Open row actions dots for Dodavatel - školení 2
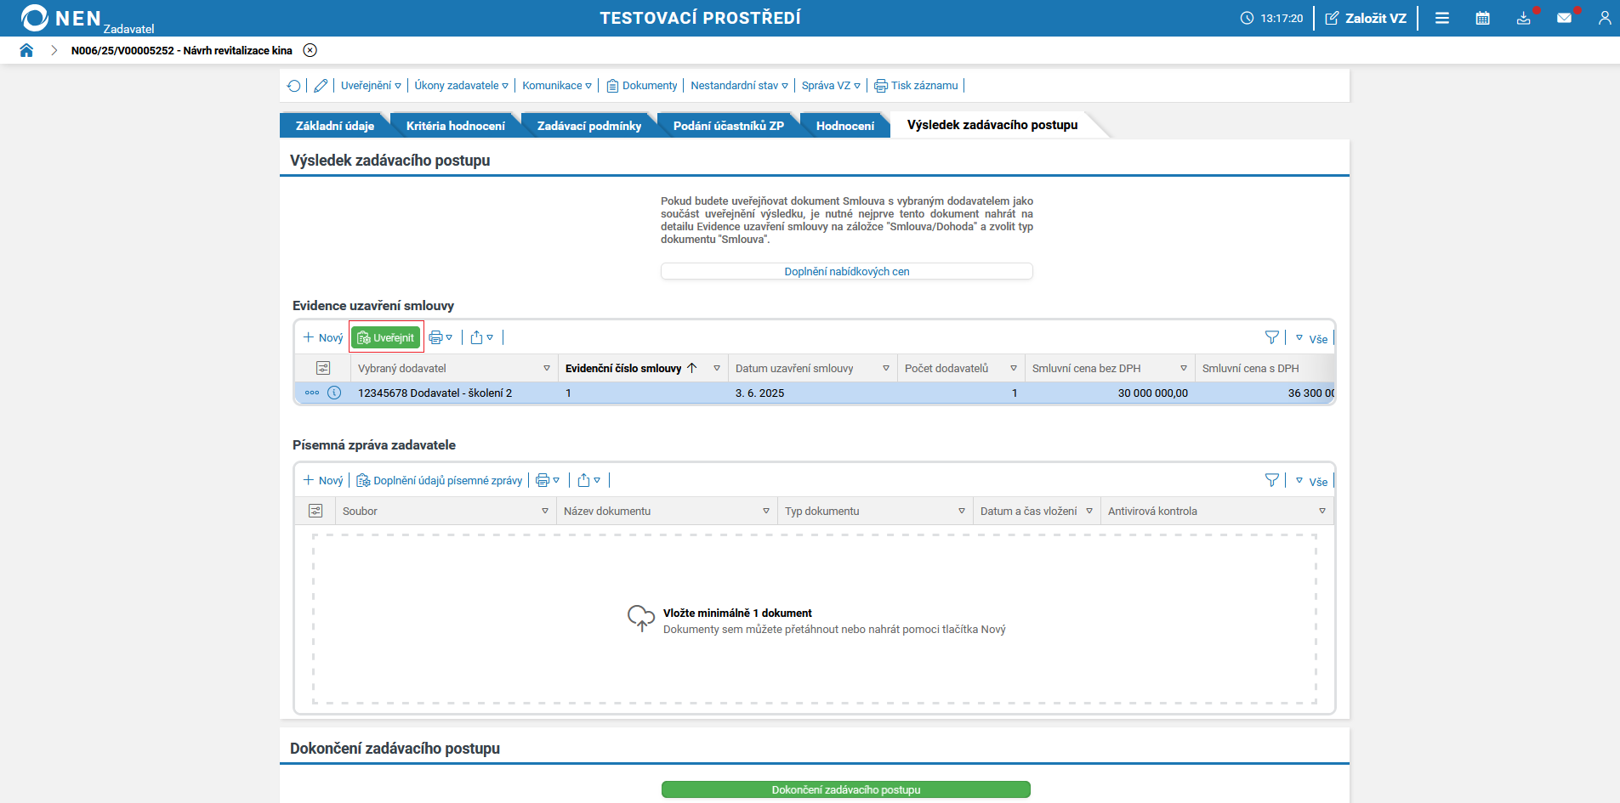Screen dimensions: 1620x803 312,393
